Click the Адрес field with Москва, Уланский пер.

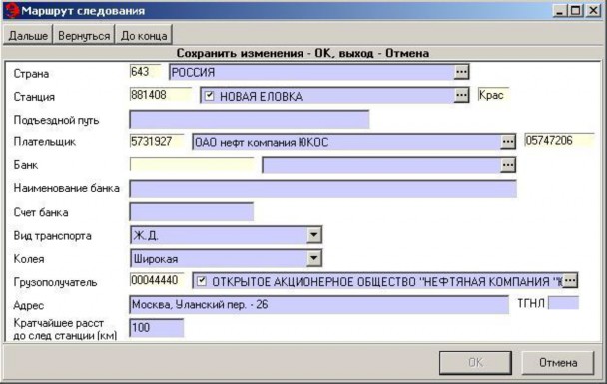tap(319, 305)
